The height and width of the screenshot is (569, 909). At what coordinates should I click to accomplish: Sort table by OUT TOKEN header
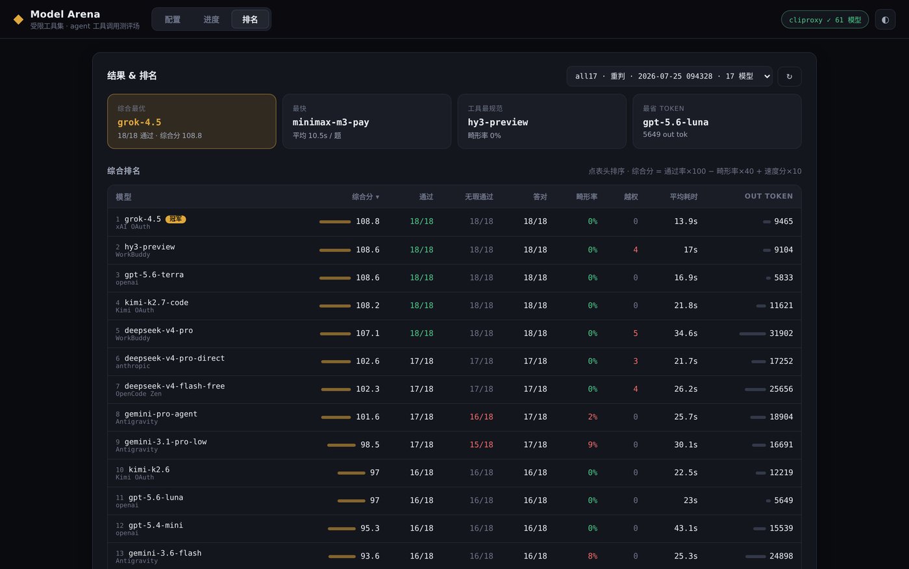point(769,196)
